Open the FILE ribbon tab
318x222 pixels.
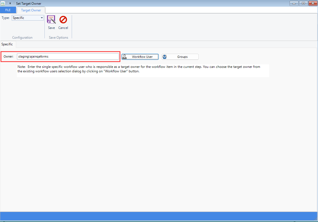coord(8,10)
